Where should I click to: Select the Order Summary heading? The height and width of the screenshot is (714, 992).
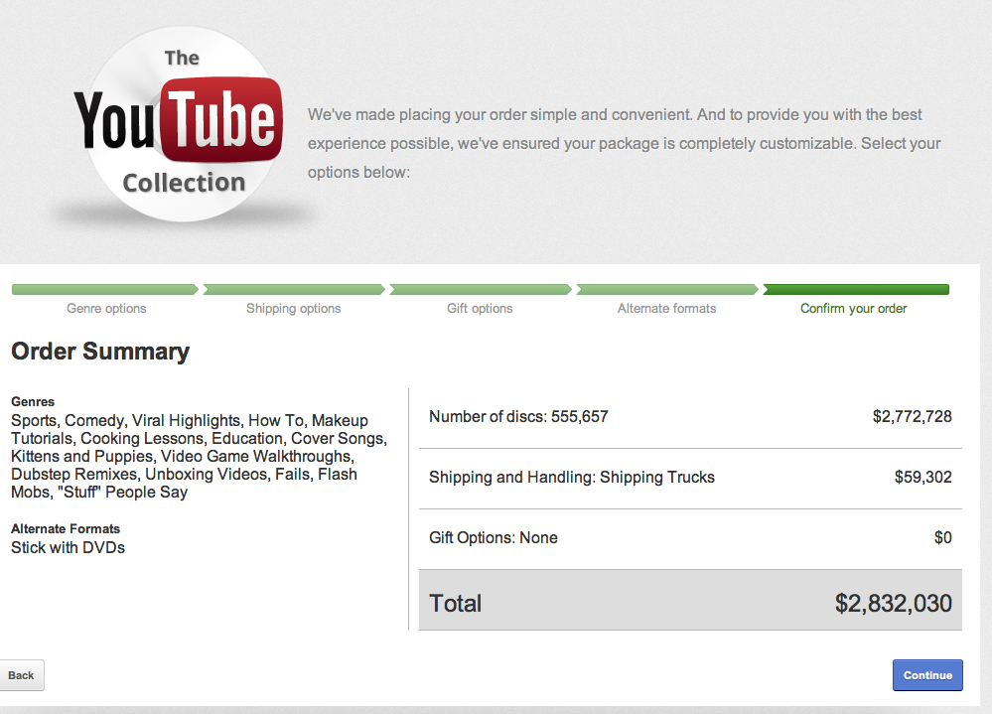[x=100, y=351]
